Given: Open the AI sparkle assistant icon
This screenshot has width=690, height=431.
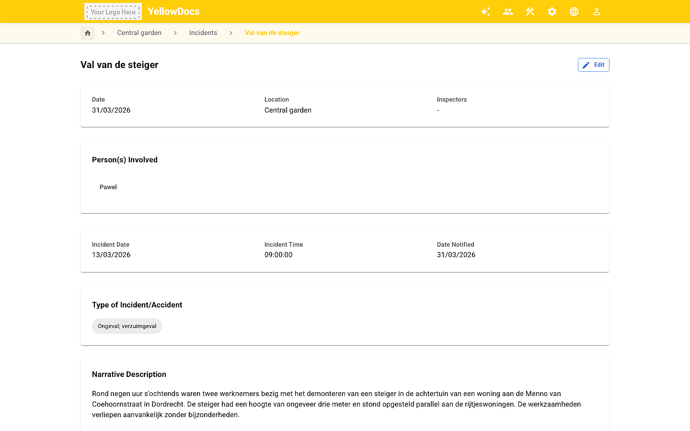Looking at the screenshot, I should click(x=485, y=11).
